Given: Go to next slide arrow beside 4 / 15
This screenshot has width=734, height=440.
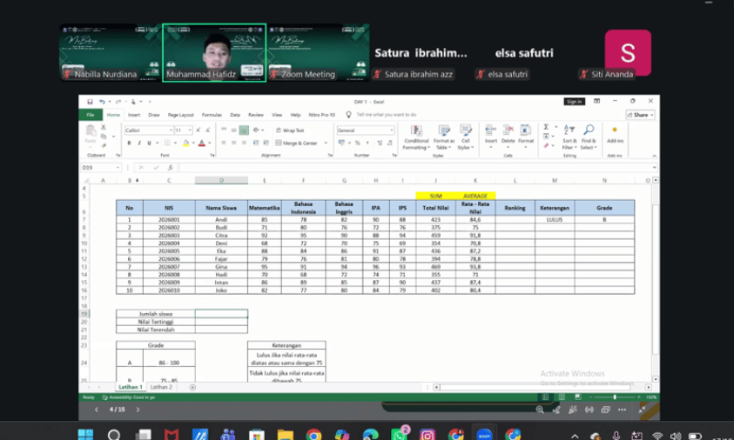Looking at the screenshot, I should point(138,410).
